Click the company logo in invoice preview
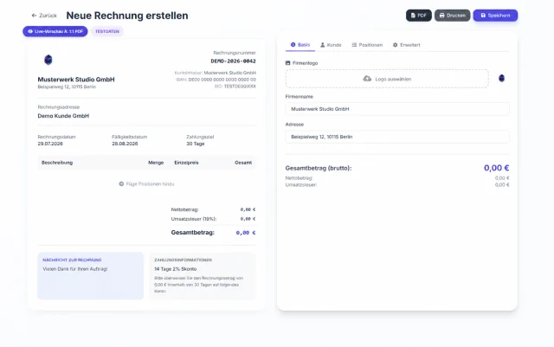The height and width of the screenshot is (347, 554). pos(48,60)
